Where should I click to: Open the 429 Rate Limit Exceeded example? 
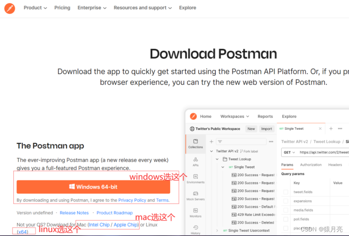click(x=254, y=215)
